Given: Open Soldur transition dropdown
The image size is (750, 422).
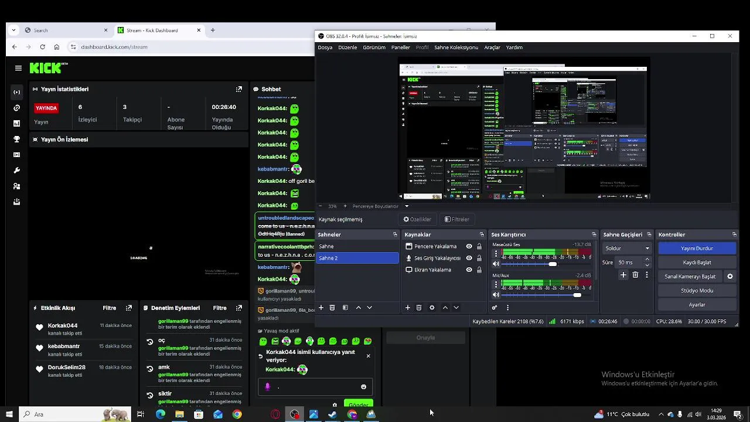Looking at the screenshot, I should pyautogui.click(x=627, y=249).
